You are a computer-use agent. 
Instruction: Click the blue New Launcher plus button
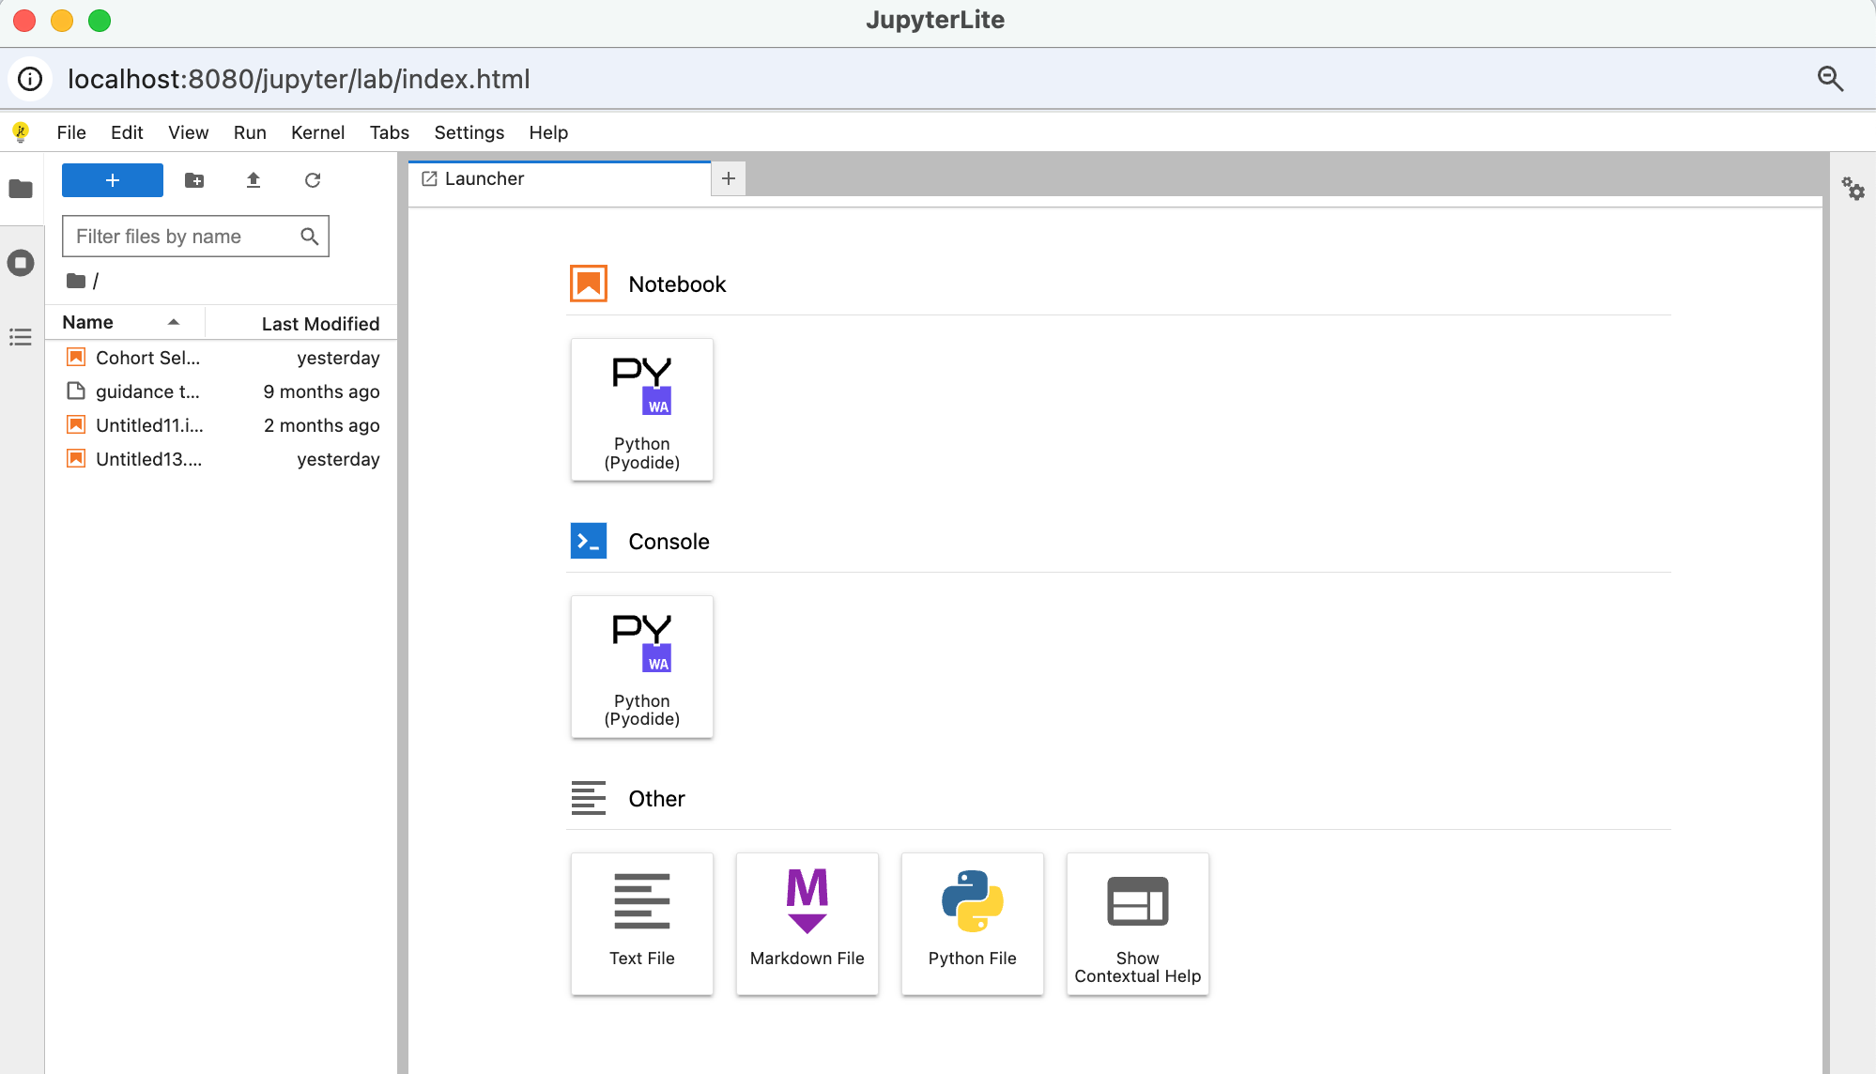click(113, 180)
